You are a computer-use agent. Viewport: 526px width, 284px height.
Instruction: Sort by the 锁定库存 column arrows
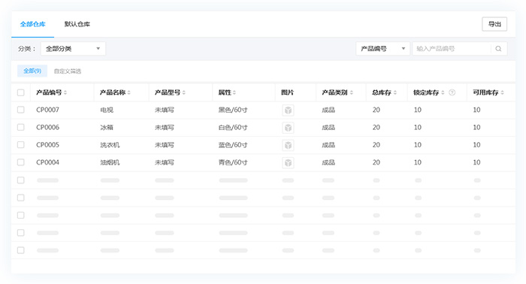pos(443,92)
